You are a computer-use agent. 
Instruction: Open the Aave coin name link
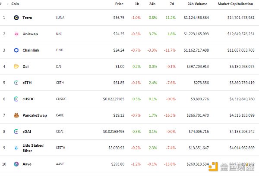point(27,164)
